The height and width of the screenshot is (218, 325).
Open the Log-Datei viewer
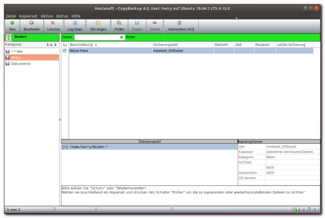[75, 23]
